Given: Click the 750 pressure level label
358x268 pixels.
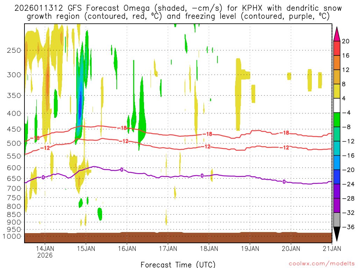Looking at the screenshot, I should pyautogui.click(x=14, y=198).
